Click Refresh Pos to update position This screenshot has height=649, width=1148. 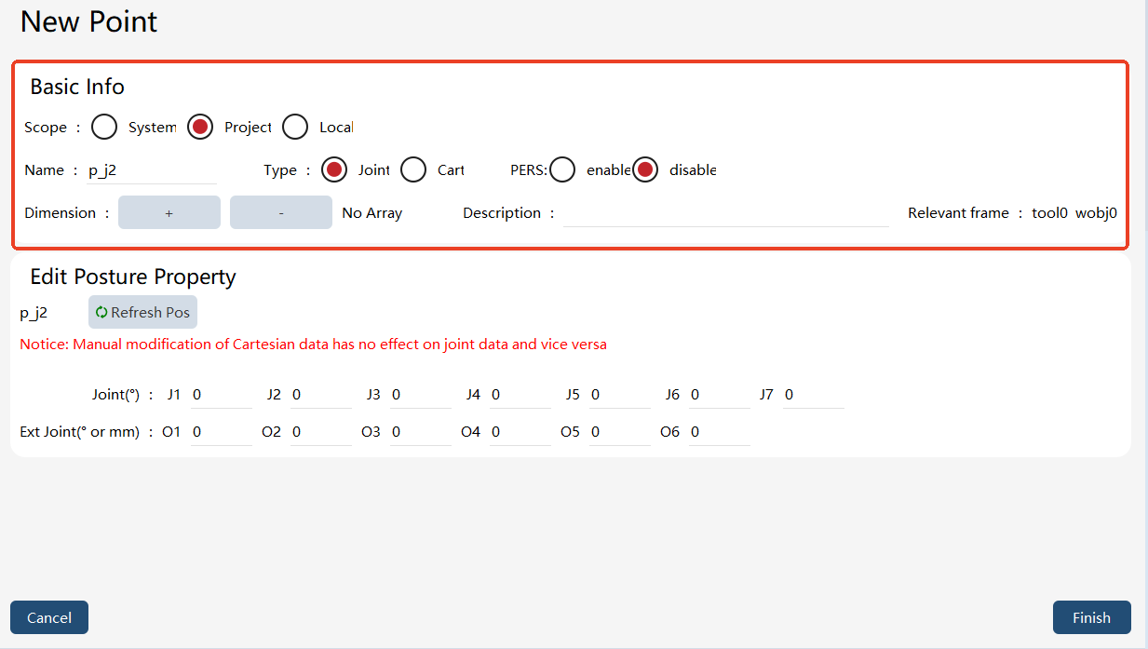[142, 313]
